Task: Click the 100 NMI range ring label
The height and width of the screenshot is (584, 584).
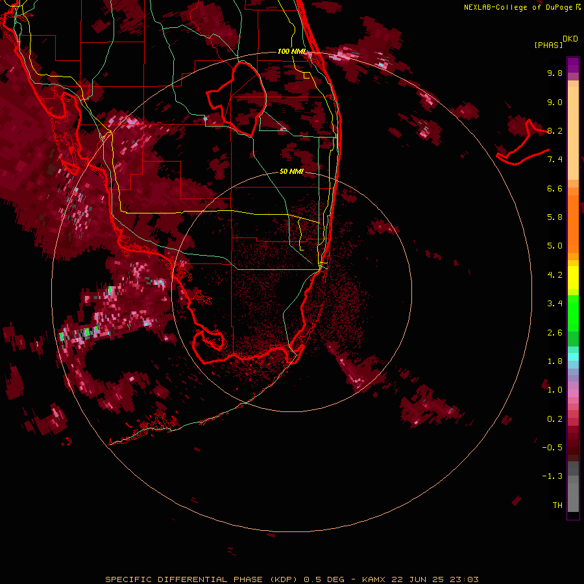Action: pyautogui.click(x=291, y=51)
